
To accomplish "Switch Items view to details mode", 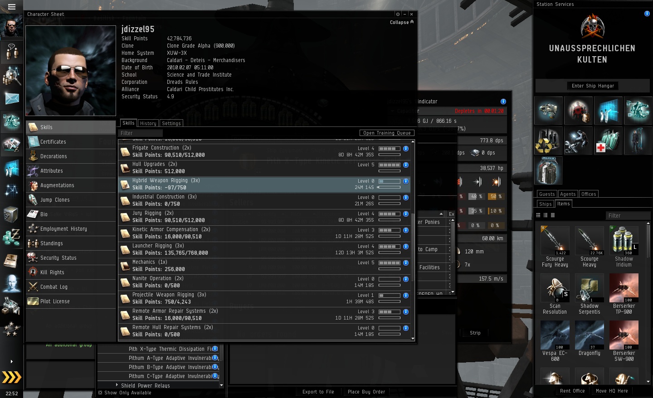I will coord(546,215).
